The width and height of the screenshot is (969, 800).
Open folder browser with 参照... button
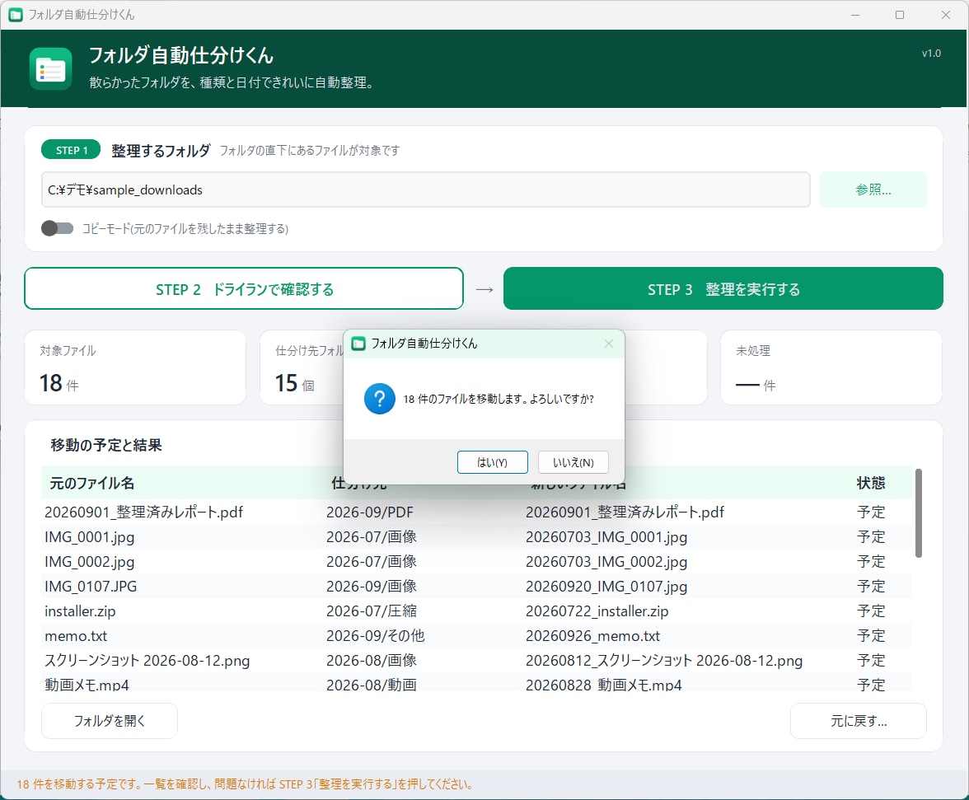873,189
